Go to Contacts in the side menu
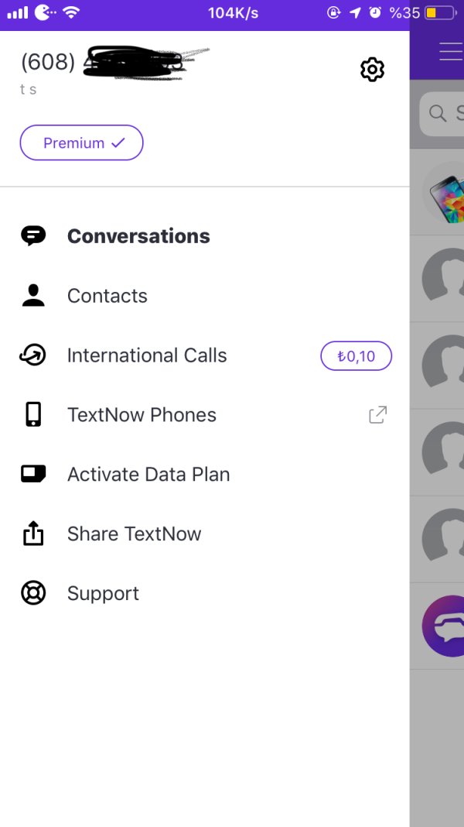 (107, 296)
